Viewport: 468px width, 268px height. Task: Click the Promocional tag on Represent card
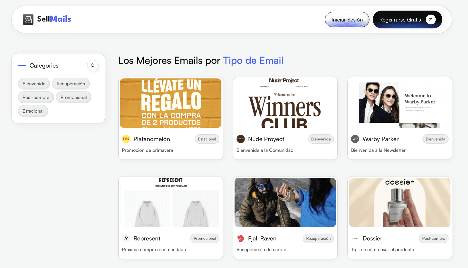coord(205,238)
